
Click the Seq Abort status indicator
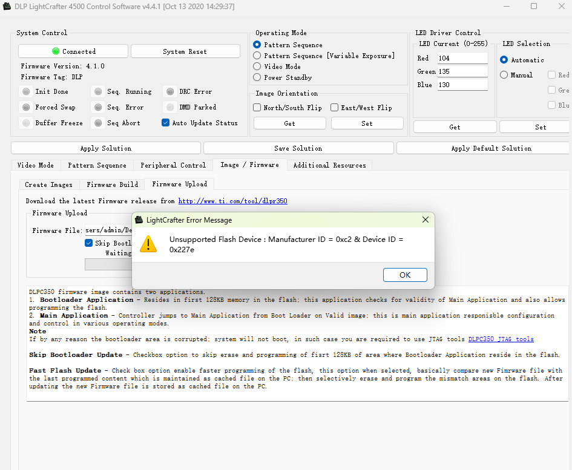tap(98, 123)
